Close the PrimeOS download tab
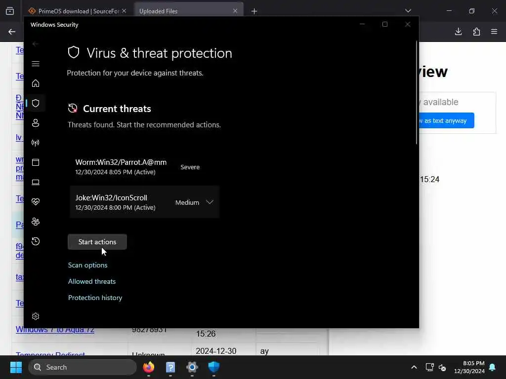506x379 pixels. pos(124,11)
